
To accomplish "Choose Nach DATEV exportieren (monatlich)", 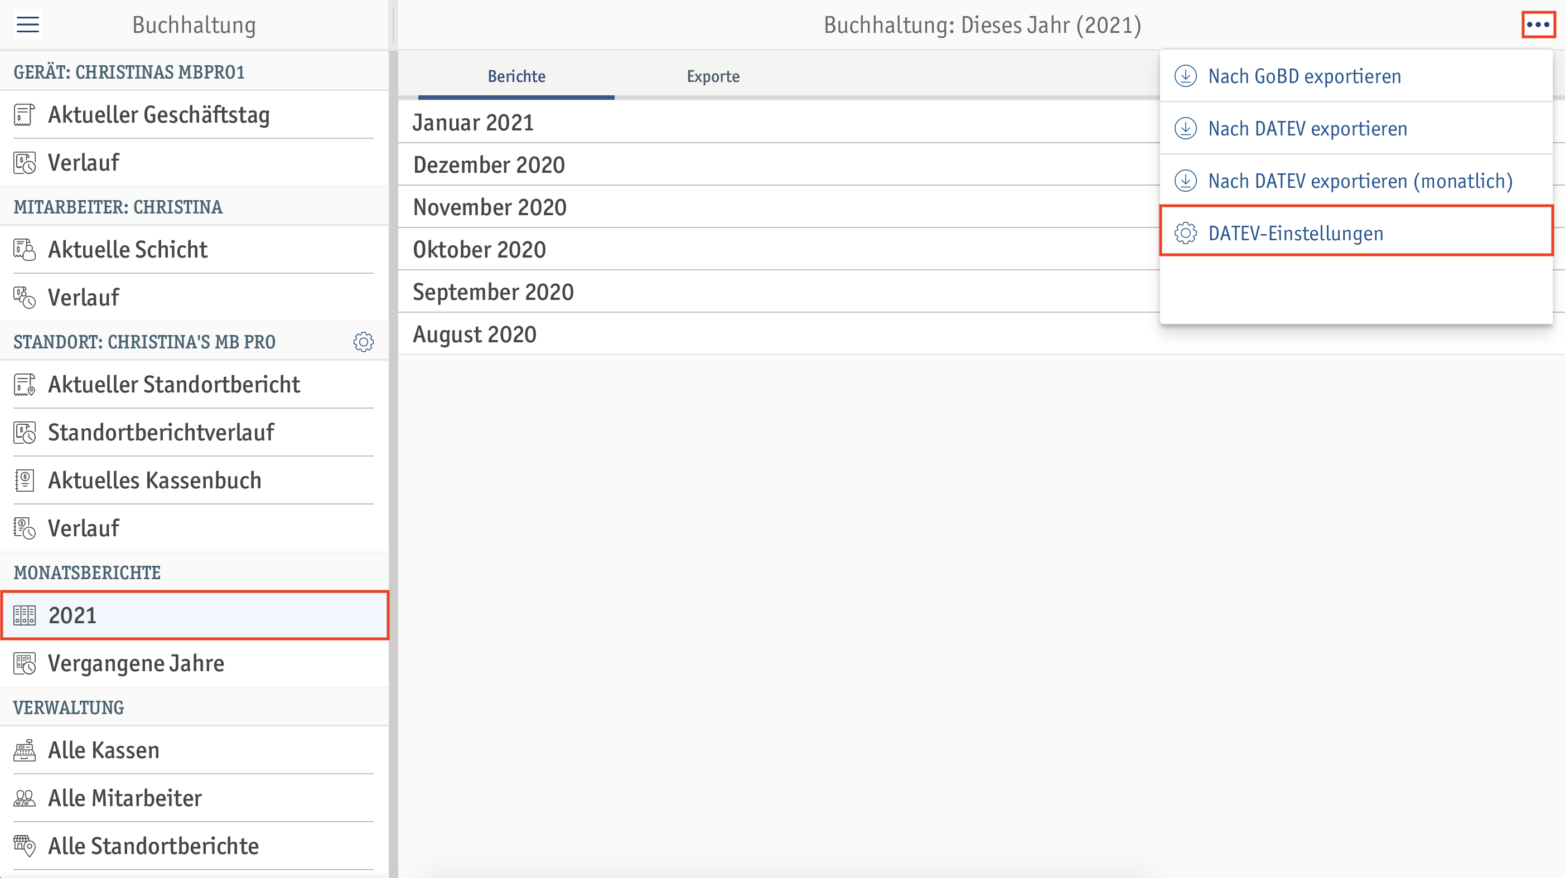I will pyautogui.click(x=1356, y=180).
